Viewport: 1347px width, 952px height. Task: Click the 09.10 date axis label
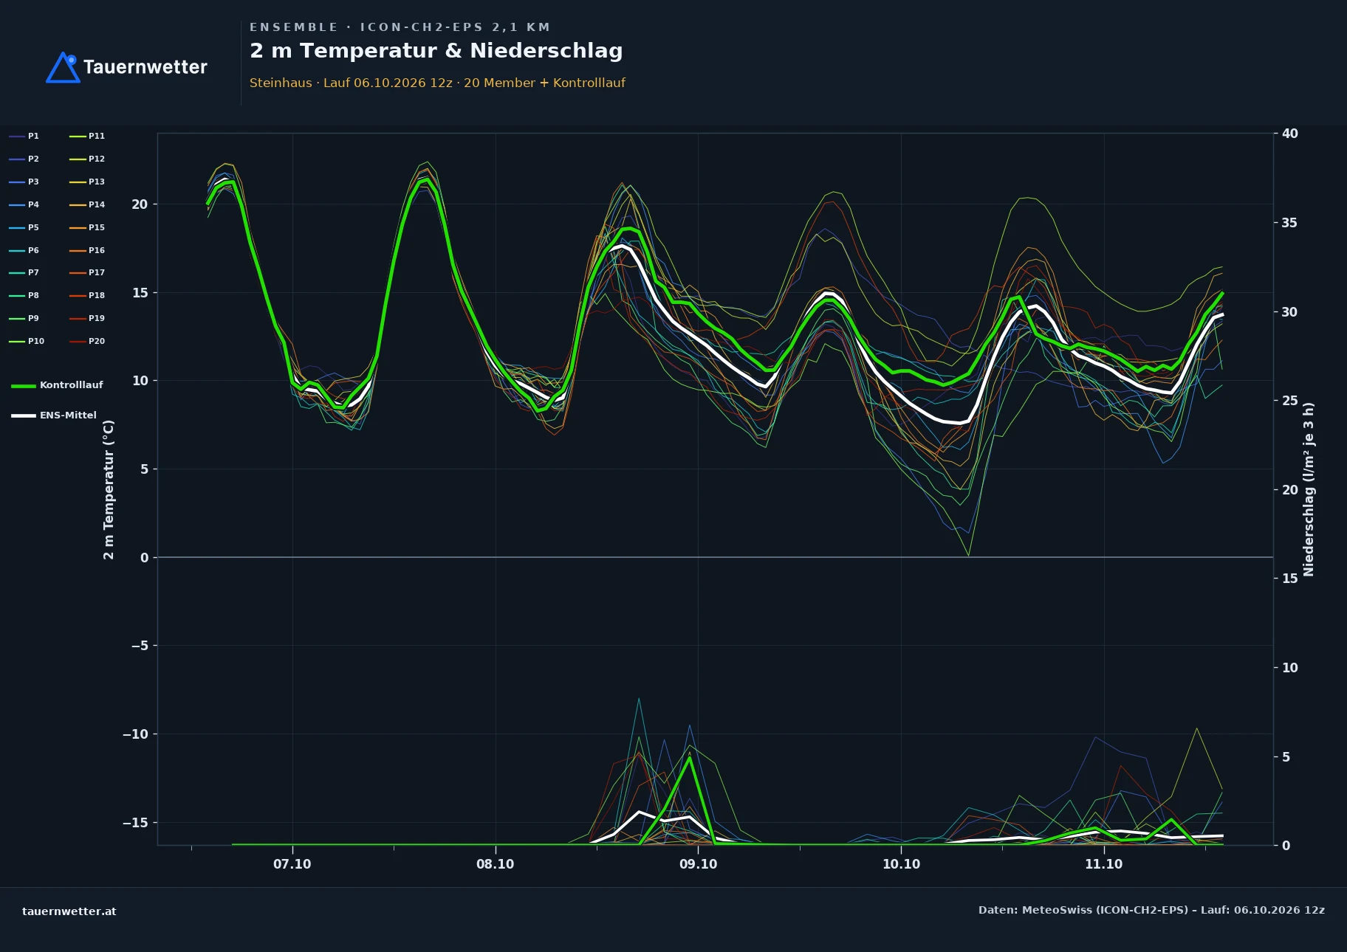[x=698, y=864]
